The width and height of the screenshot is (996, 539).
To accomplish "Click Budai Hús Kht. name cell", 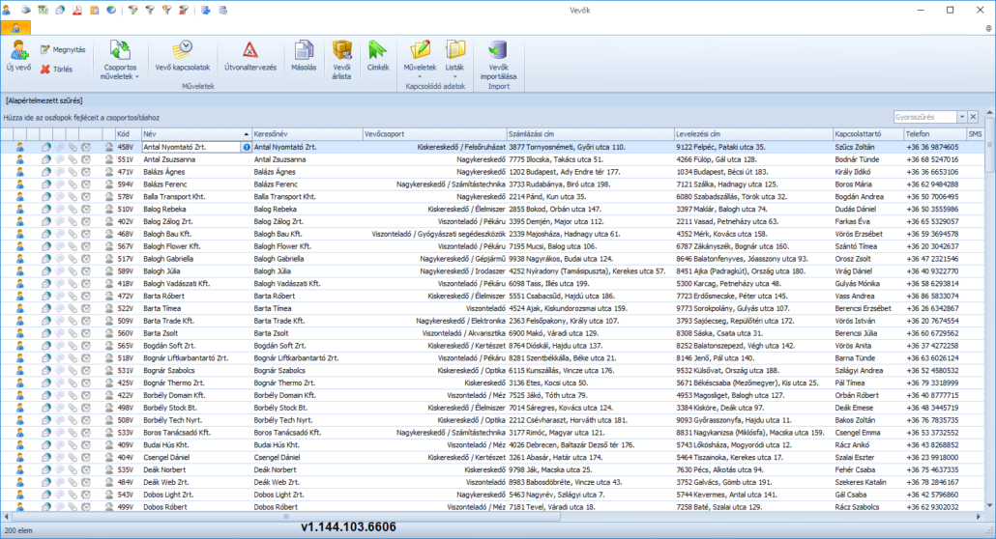I will (196, 445).
